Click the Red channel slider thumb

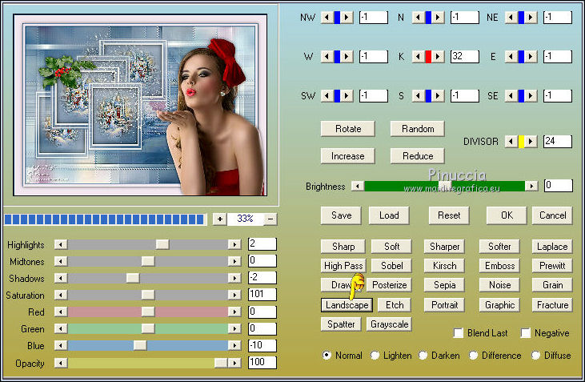point(148,312)
